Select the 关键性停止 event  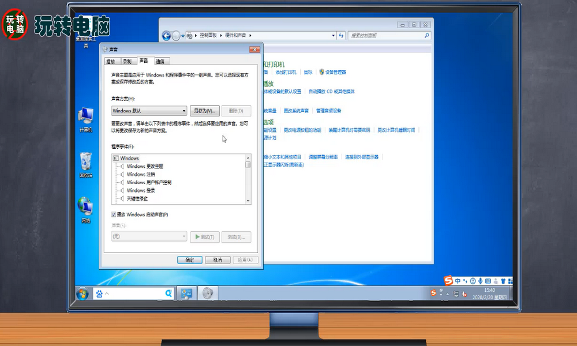[x=137, y=198]
